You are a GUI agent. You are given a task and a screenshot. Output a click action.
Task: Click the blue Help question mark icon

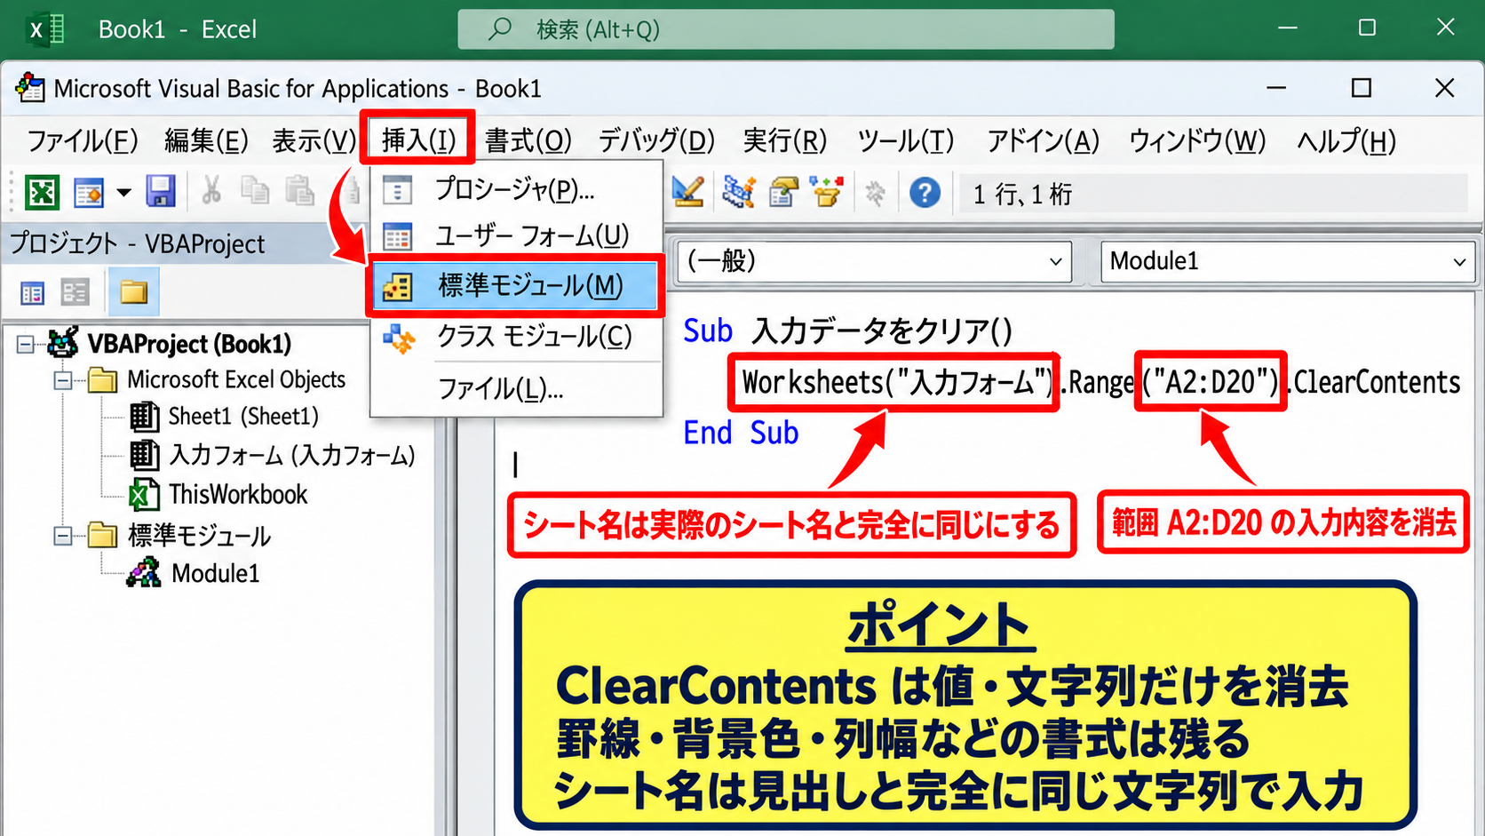click(925, 193)
